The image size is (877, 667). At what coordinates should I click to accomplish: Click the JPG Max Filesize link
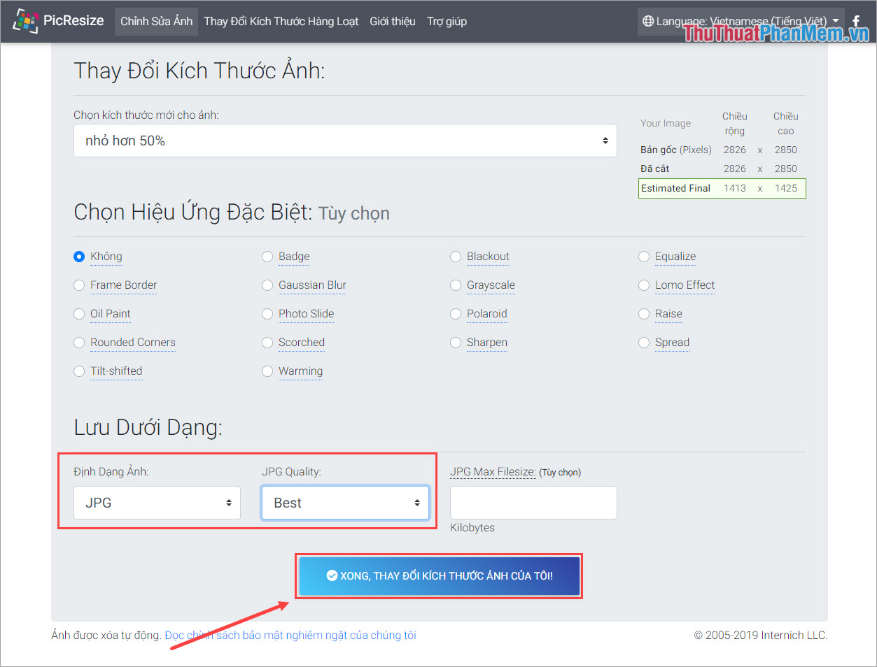(x=491, y=472)
